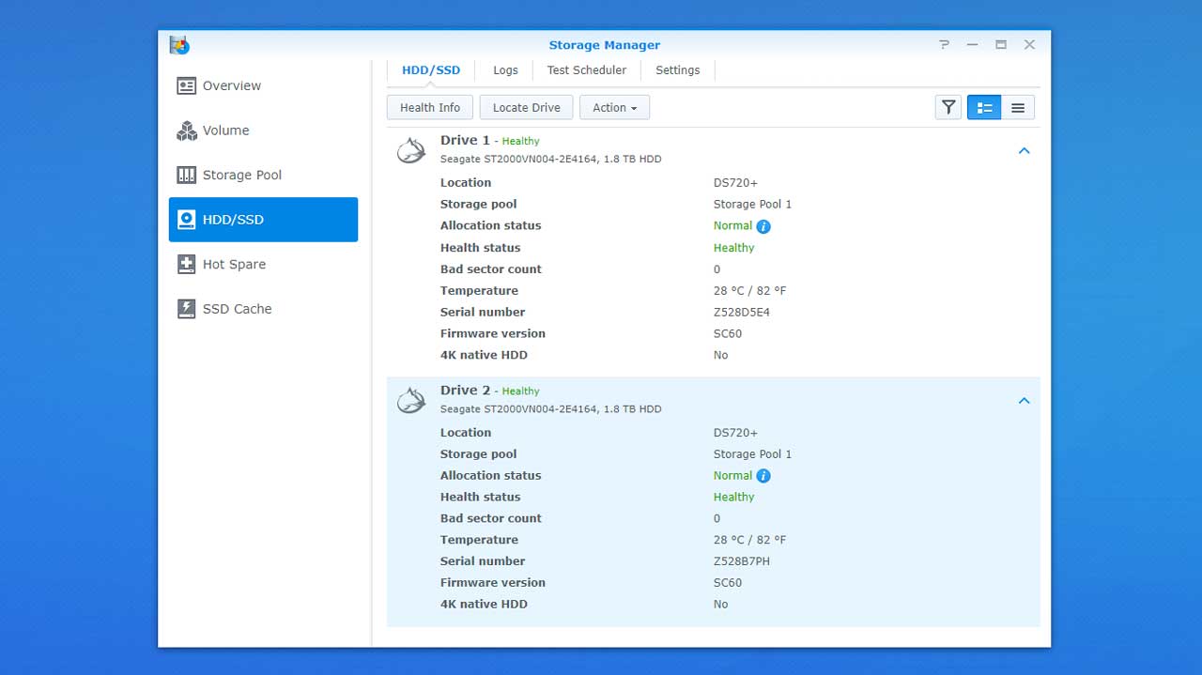This screenshot has width=1202, height=675.
Task: Close the Storage Manager window
Action: click(1030, 44)
